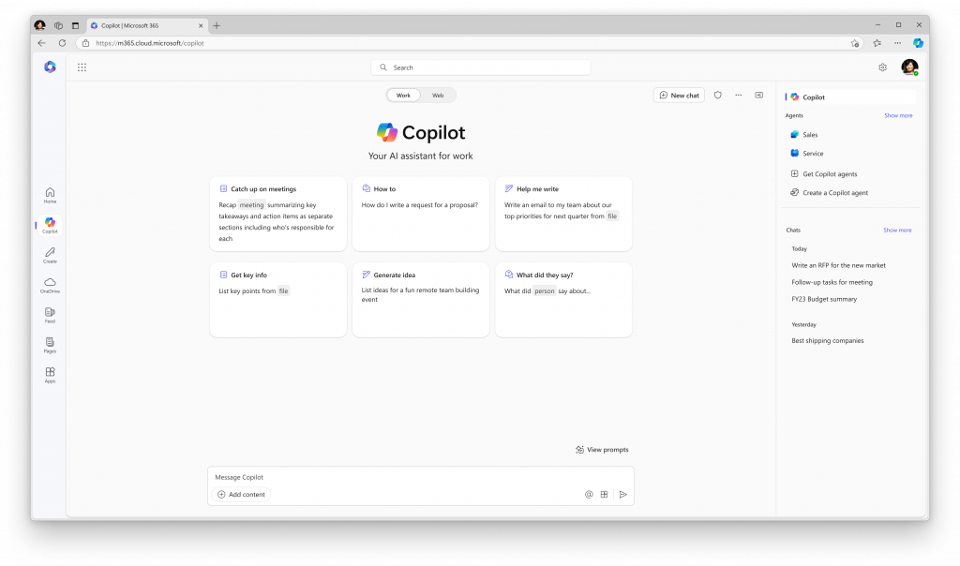Open browser settings and more menu

coord(897,43)
